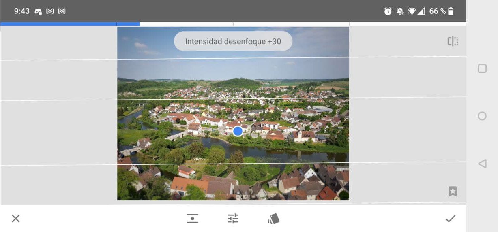Apply the blur with the checkmark

tap(450, 219)
